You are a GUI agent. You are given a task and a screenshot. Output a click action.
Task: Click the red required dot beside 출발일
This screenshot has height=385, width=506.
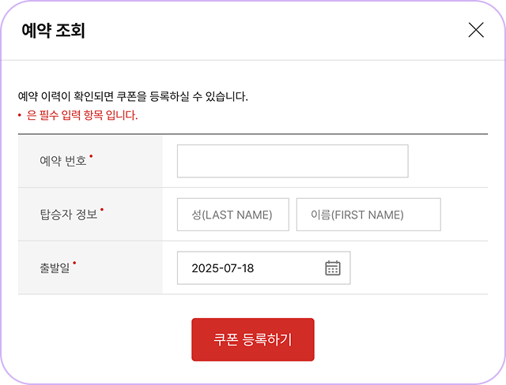pyautogui.click(x=74, y=263)
